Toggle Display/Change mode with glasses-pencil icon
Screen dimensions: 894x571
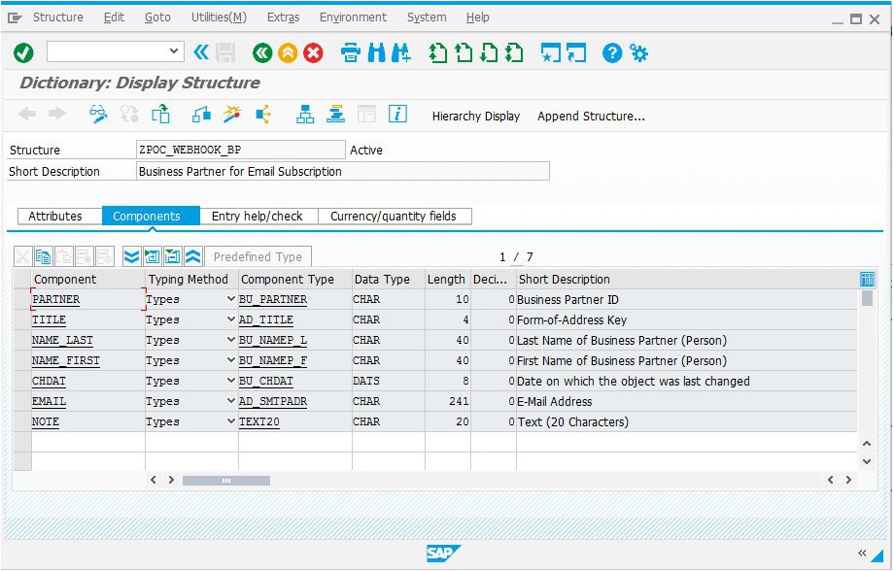pos(99,114)
